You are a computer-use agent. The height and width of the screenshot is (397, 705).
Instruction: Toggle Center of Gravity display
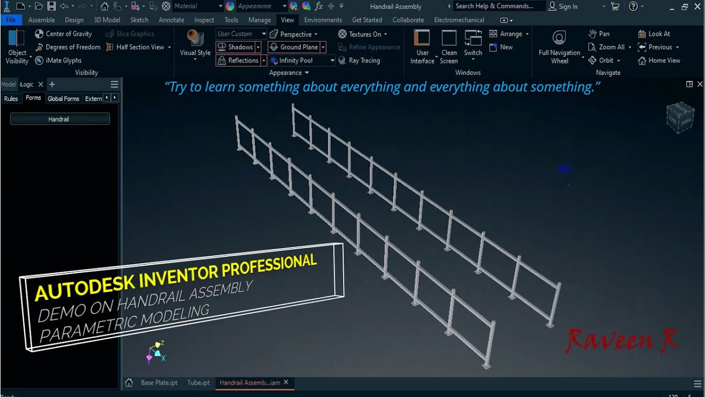click(x=63, y=34)
